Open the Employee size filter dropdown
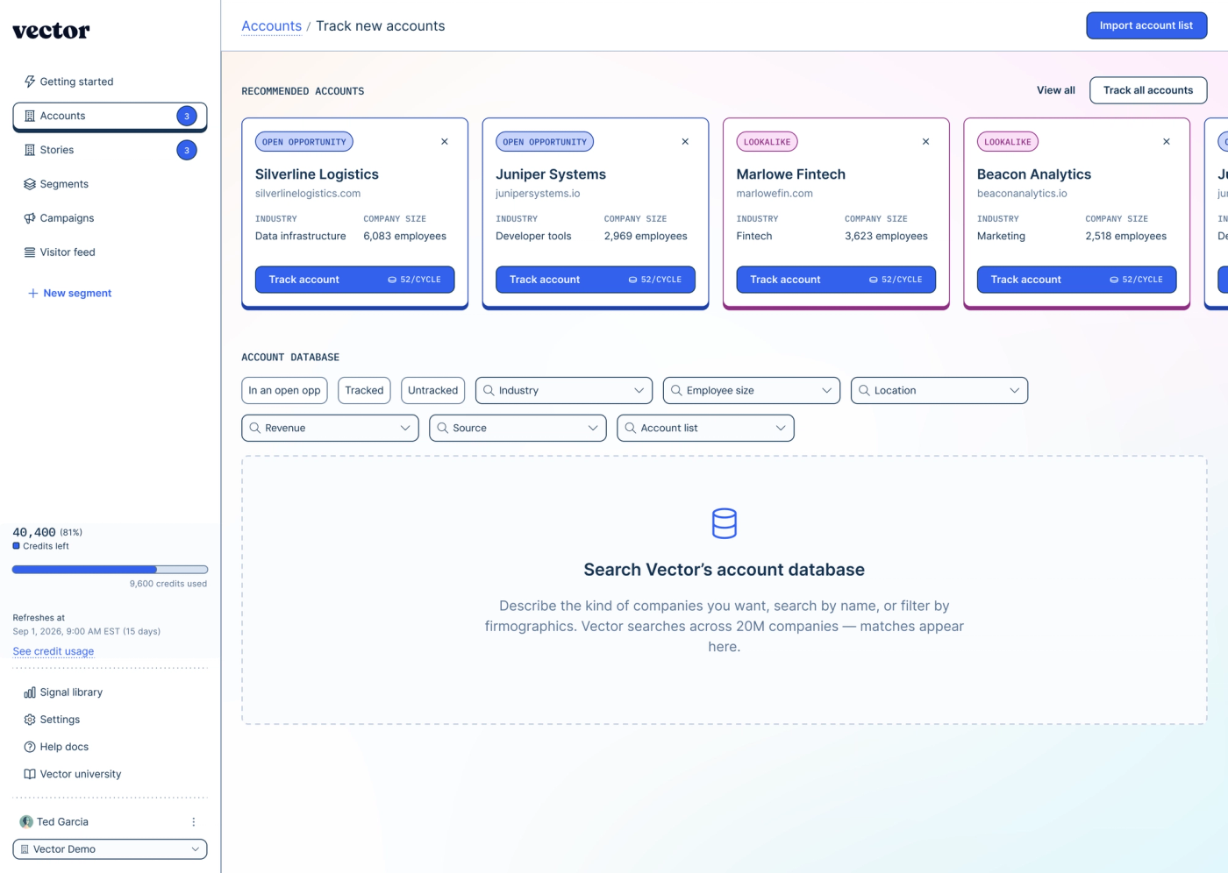 click(x=752, y=390)
